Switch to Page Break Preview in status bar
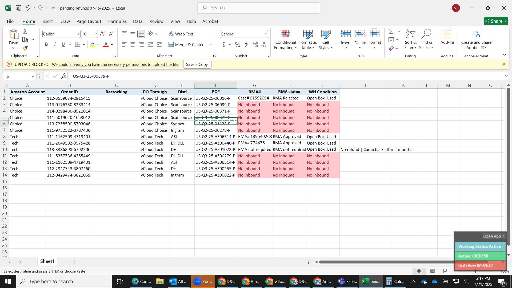Image resolution: width=512 pixels, height=288 pixels. point(446,271)
